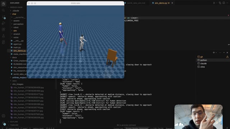
Task: Expand the .claude folder
Action: 16,11
